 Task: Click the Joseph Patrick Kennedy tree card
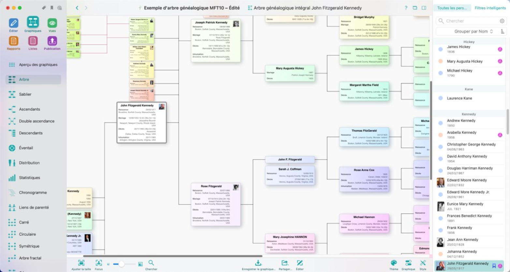coord(216,41)
